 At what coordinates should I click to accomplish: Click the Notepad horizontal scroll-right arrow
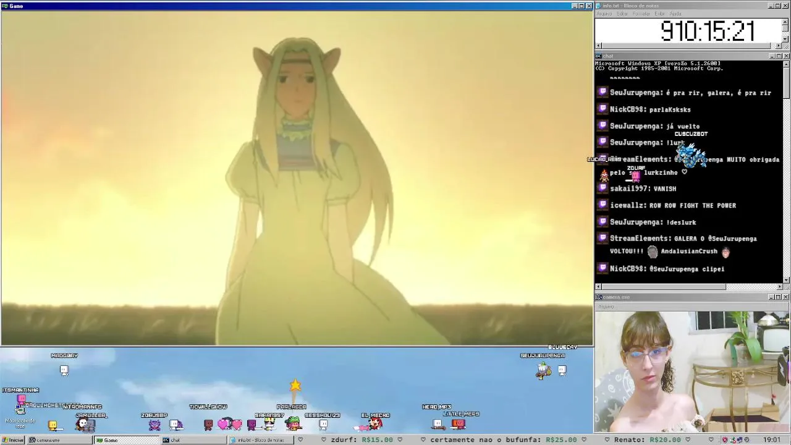tap(779, 46)
